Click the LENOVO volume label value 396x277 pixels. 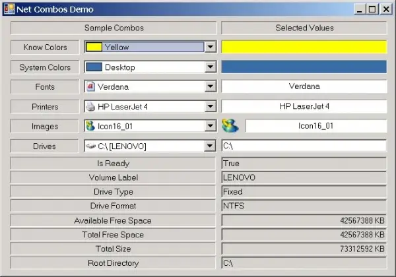tap(304, 177)
